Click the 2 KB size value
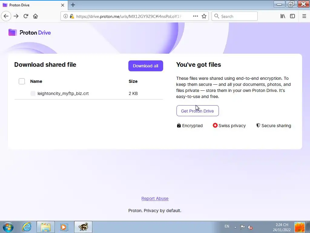Image resolution: width=310 pixels, height=233 pixels. 133,93
